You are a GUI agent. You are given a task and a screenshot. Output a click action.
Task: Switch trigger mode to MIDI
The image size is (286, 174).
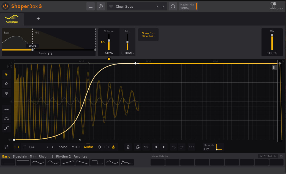click(75, 147)
